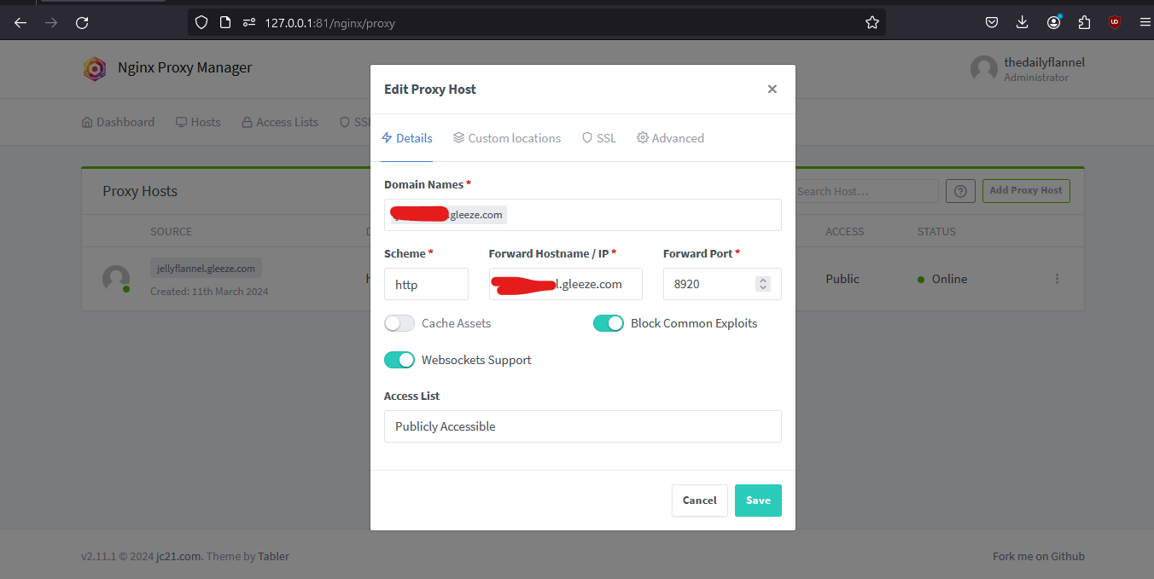
Task: Click the Save button
Action: pyautogui.click(x=757, y=501)
